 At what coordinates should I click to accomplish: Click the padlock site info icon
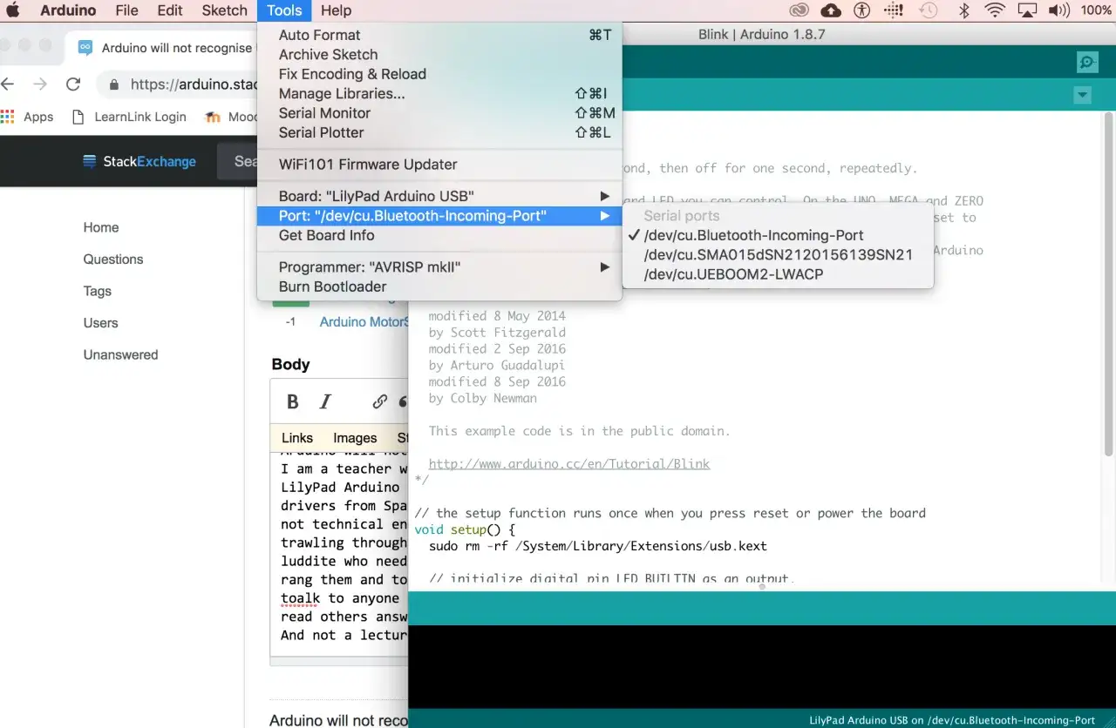click(x=114, y=84)
